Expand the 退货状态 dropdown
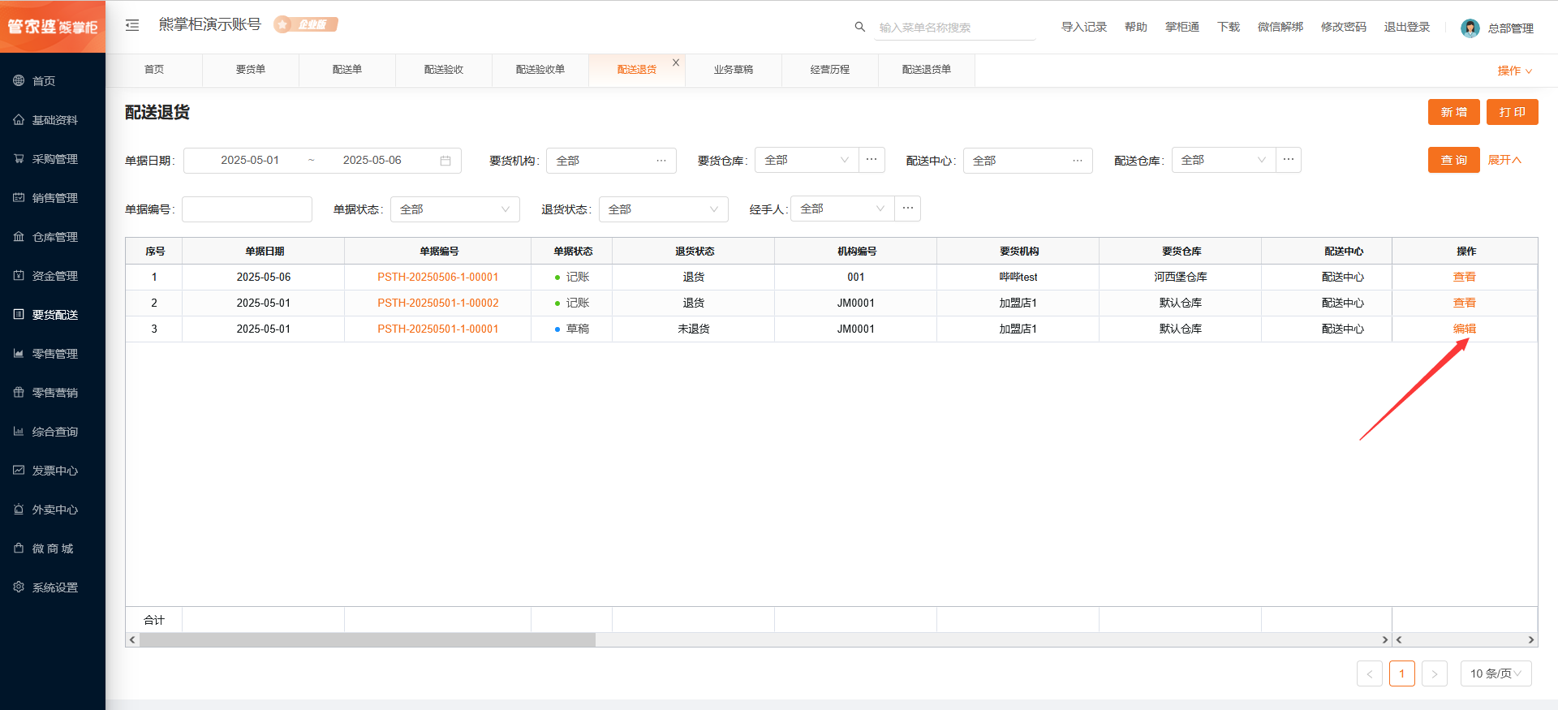This screenshot has height=710, width=1558. pyautogui.click(x=664, y=209)
